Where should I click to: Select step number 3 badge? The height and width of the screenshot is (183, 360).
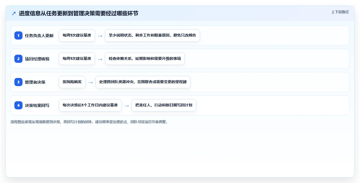[x=18, y=82]
